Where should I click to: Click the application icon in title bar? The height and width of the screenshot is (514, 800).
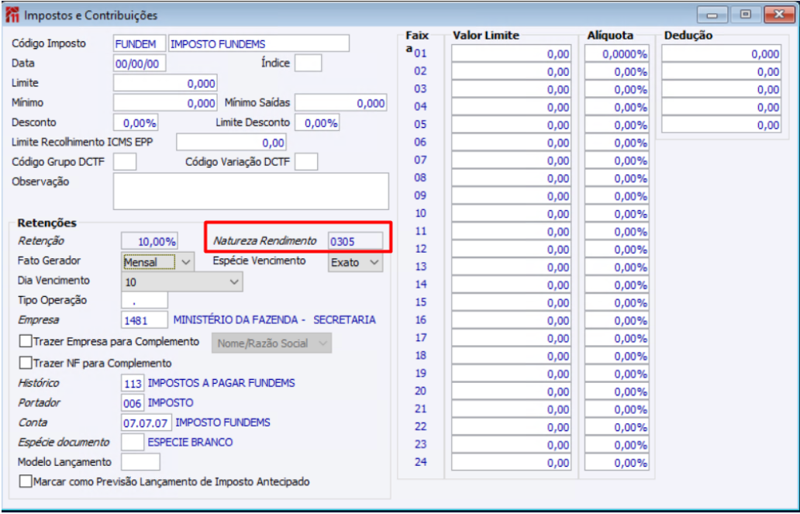click(x=12, y=16)
